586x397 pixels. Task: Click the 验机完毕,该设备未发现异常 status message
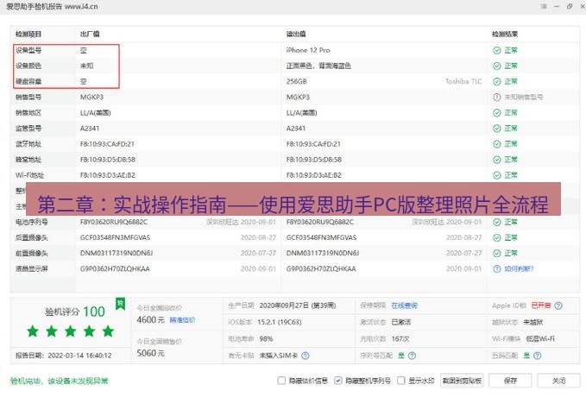tap(59, 381)
